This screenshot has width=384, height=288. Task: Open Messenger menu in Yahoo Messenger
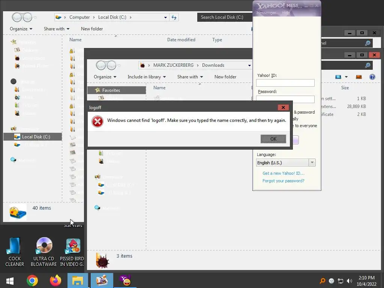pos(266,13)
